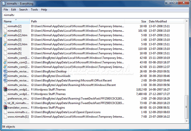Screen dimensions: 191x131
Task: Select the nirmaltv[3].htm file name
Action: coord(17,44)
